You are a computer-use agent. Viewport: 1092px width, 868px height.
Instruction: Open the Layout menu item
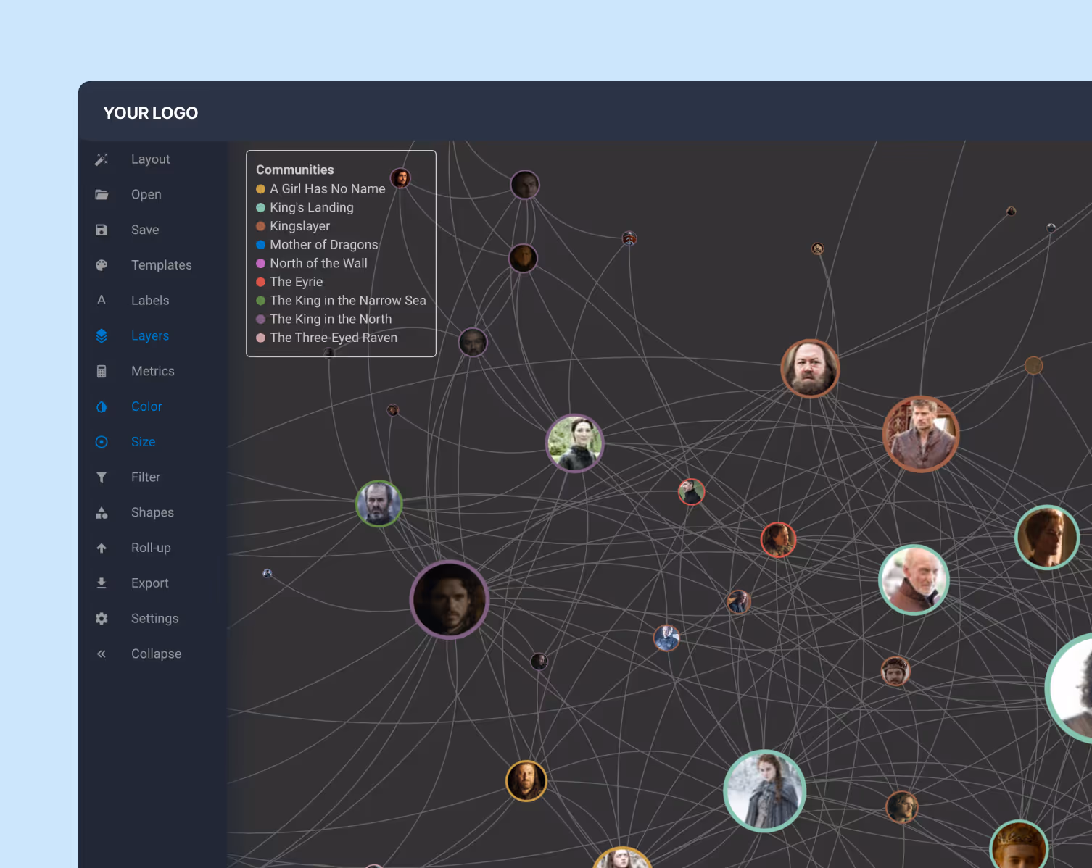pos(151,159)
